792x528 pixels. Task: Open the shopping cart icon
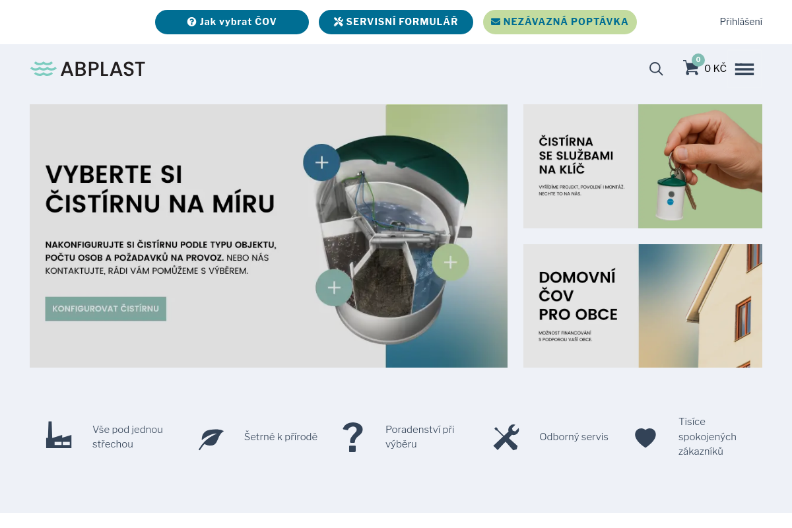tap(690, 69)
